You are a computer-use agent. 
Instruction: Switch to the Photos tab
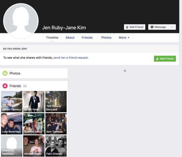[x=106, y=38]
